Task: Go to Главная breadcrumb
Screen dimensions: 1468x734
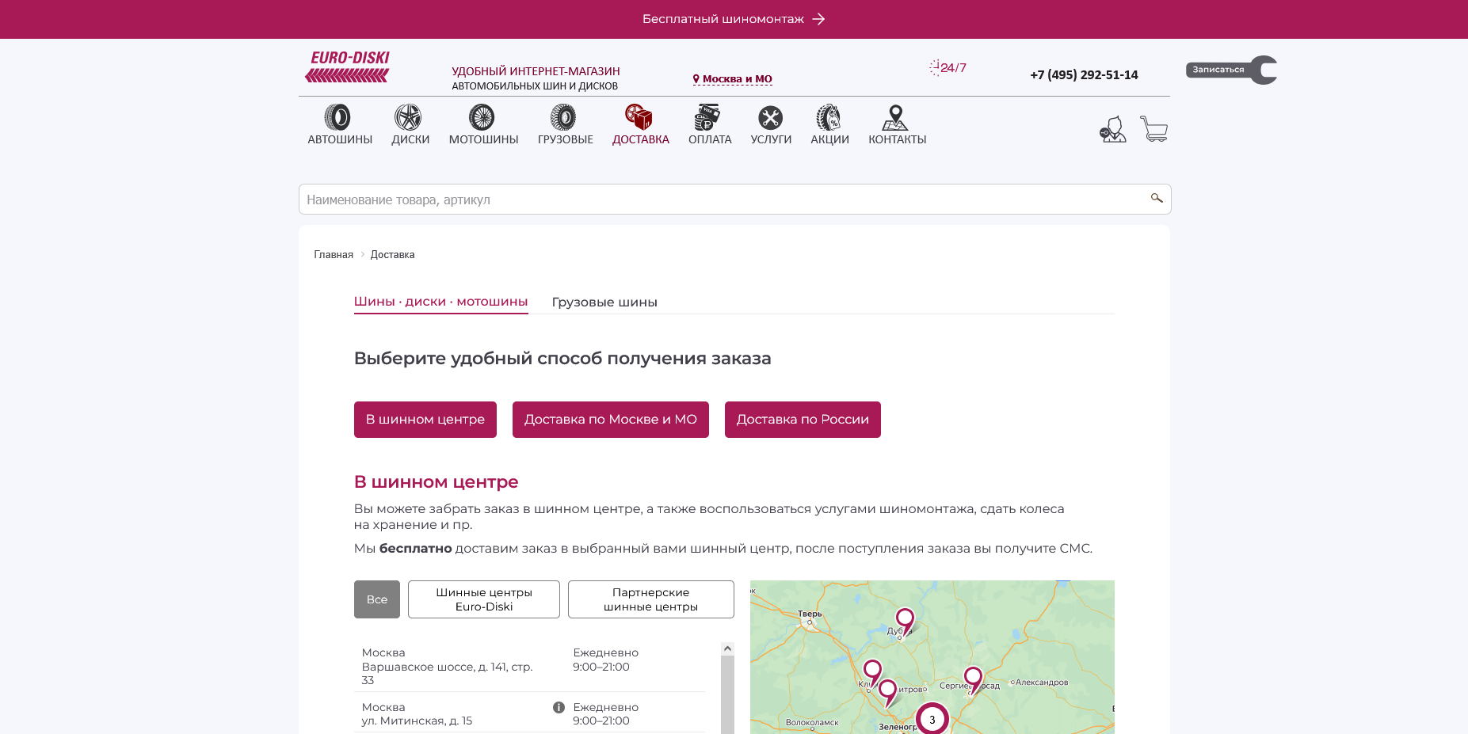Action: tap(334, 255)
